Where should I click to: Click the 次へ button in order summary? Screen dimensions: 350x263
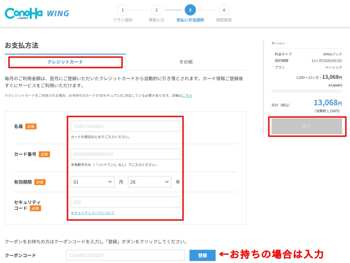pyautogui.click(x=306, y=126)
